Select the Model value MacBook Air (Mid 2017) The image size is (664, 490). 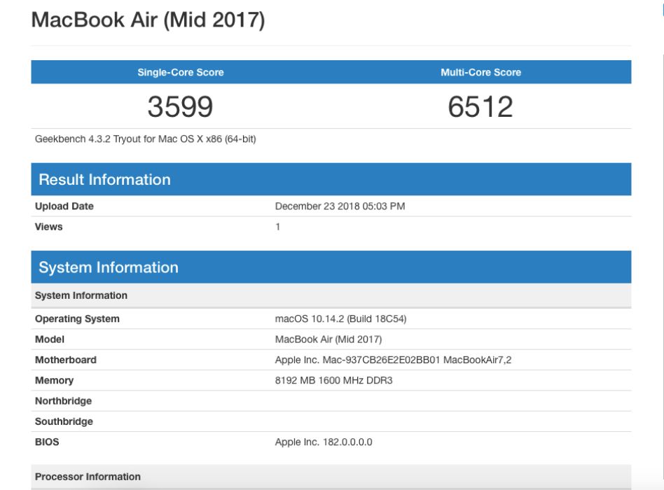pos(328,339)
